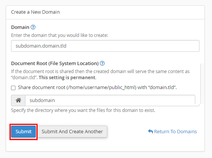
Task: Open the help tooltip next to Domain
Action: (33, 27)
